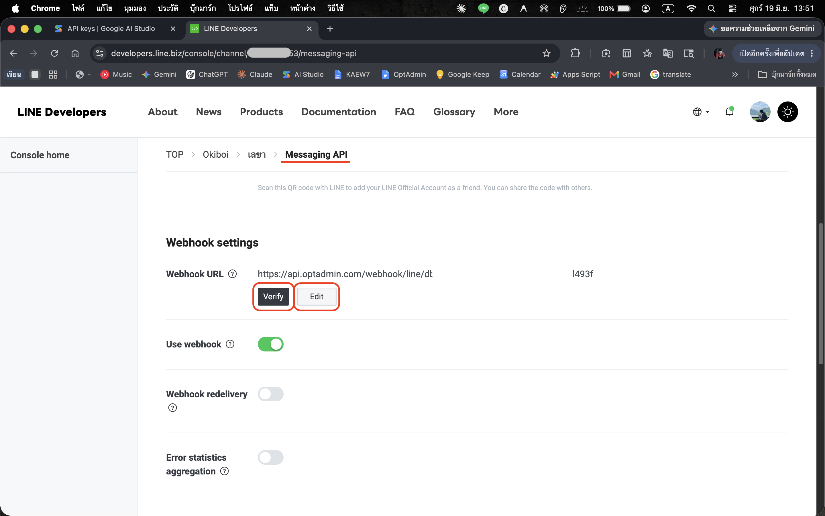This screenshot has height=516, width=825.
Task: Open the notifications bell icon
Action: coord(729,112)
